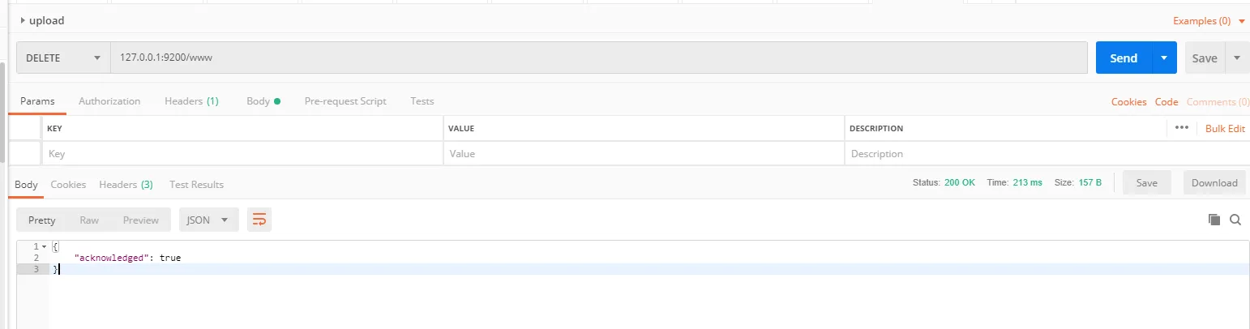
Task: Open the Pre-request Script tab
Action: point(345,101)
